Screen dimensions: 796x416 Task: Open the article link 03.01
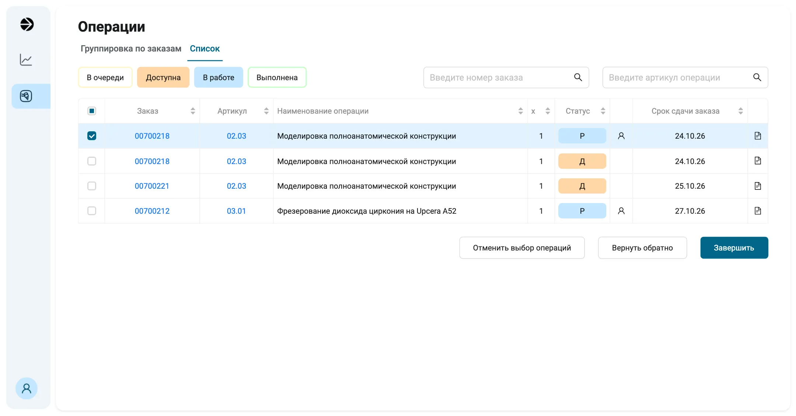coord(236,211)
